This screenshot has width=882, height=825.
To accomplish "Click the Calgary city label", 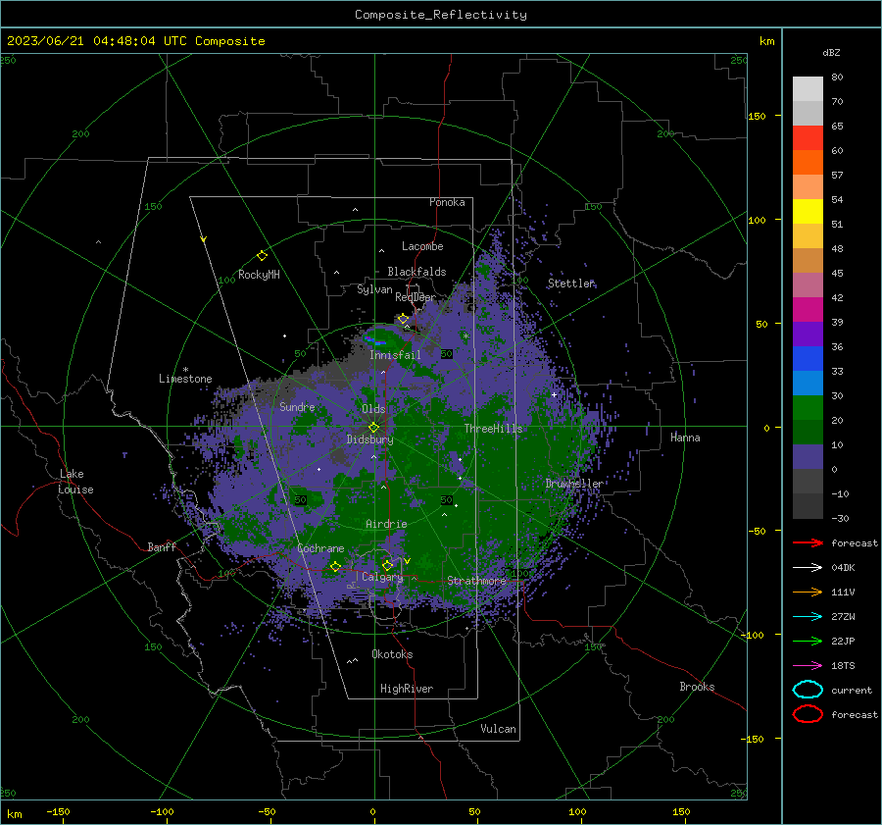I will (382, 577).
